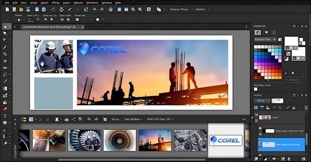Click the Actual size button

point(77,20)
